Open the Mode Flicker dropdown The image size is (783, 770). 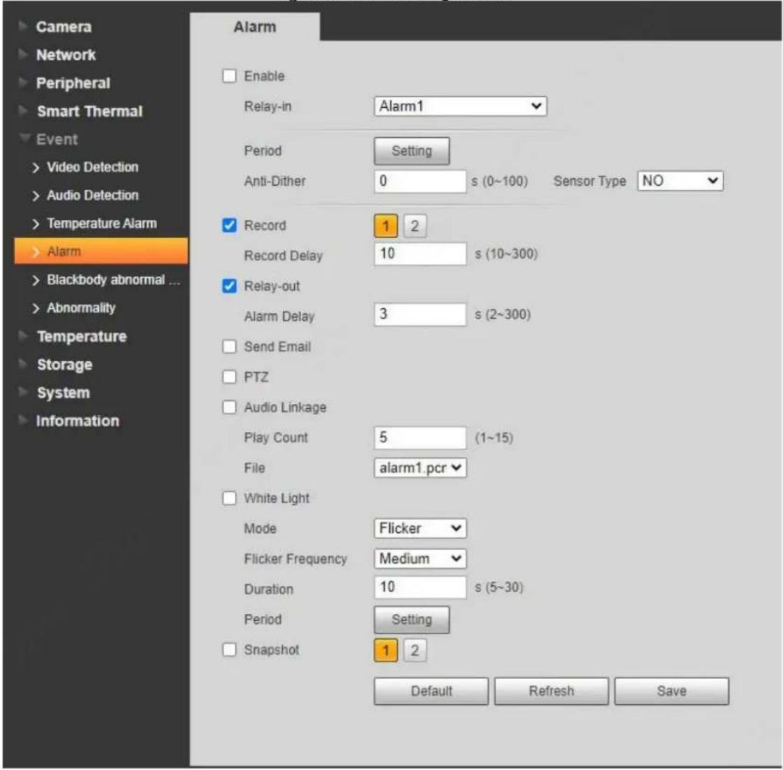coord(420,528)
